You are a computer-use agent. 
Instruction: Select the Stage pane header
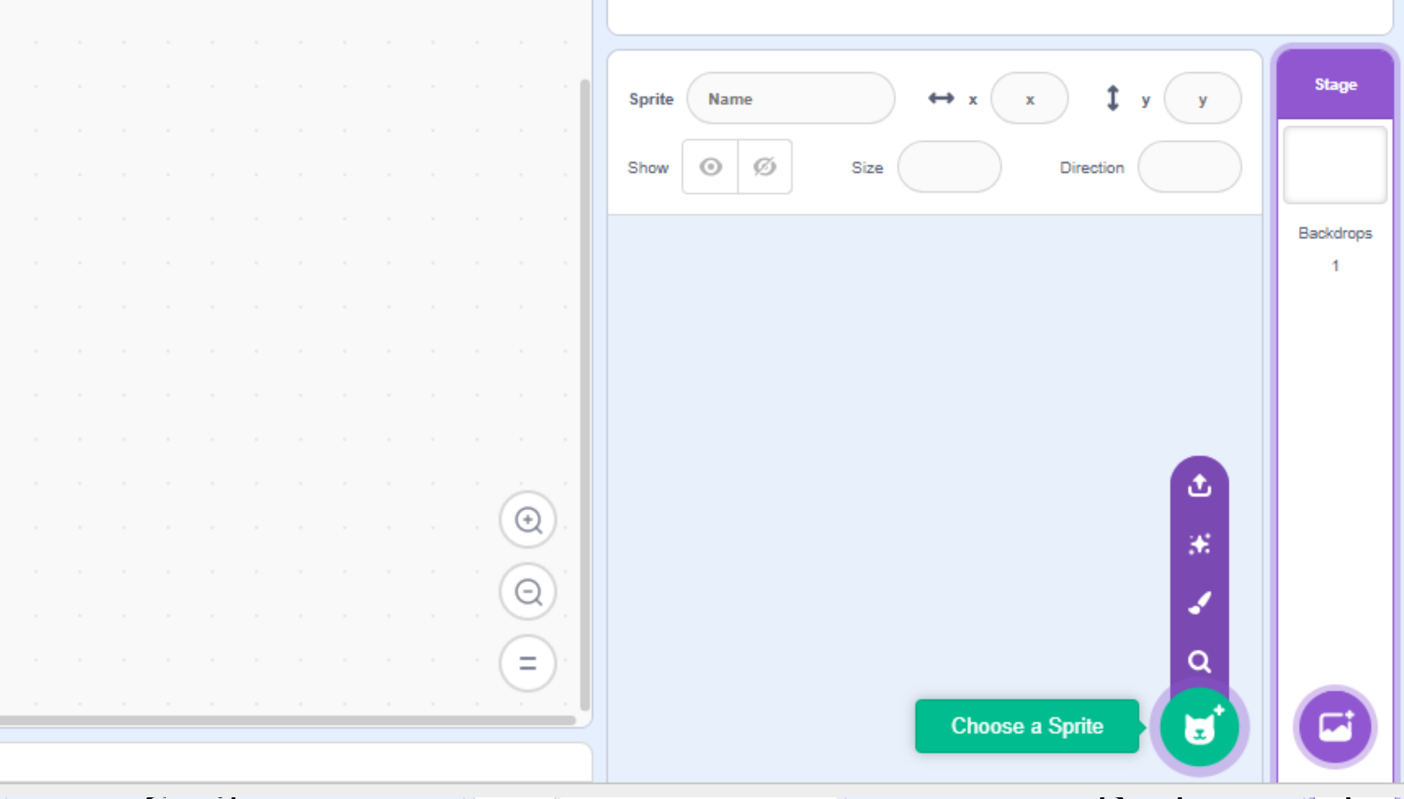point(1335,85)
